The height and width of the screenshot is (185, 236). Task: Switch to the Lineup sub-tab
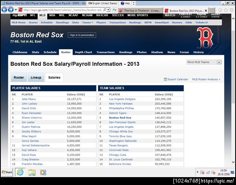click(x=36, y=77)
